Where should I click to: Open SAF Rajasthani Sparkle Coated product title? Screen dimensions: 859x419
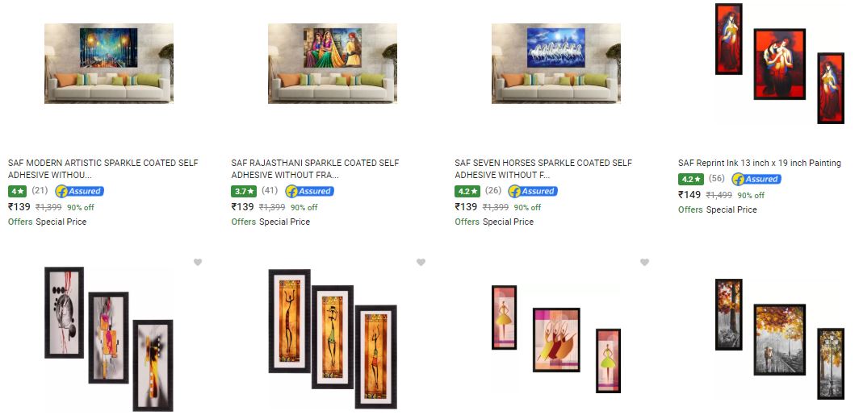pyautogui.click(x=315, y=169)
